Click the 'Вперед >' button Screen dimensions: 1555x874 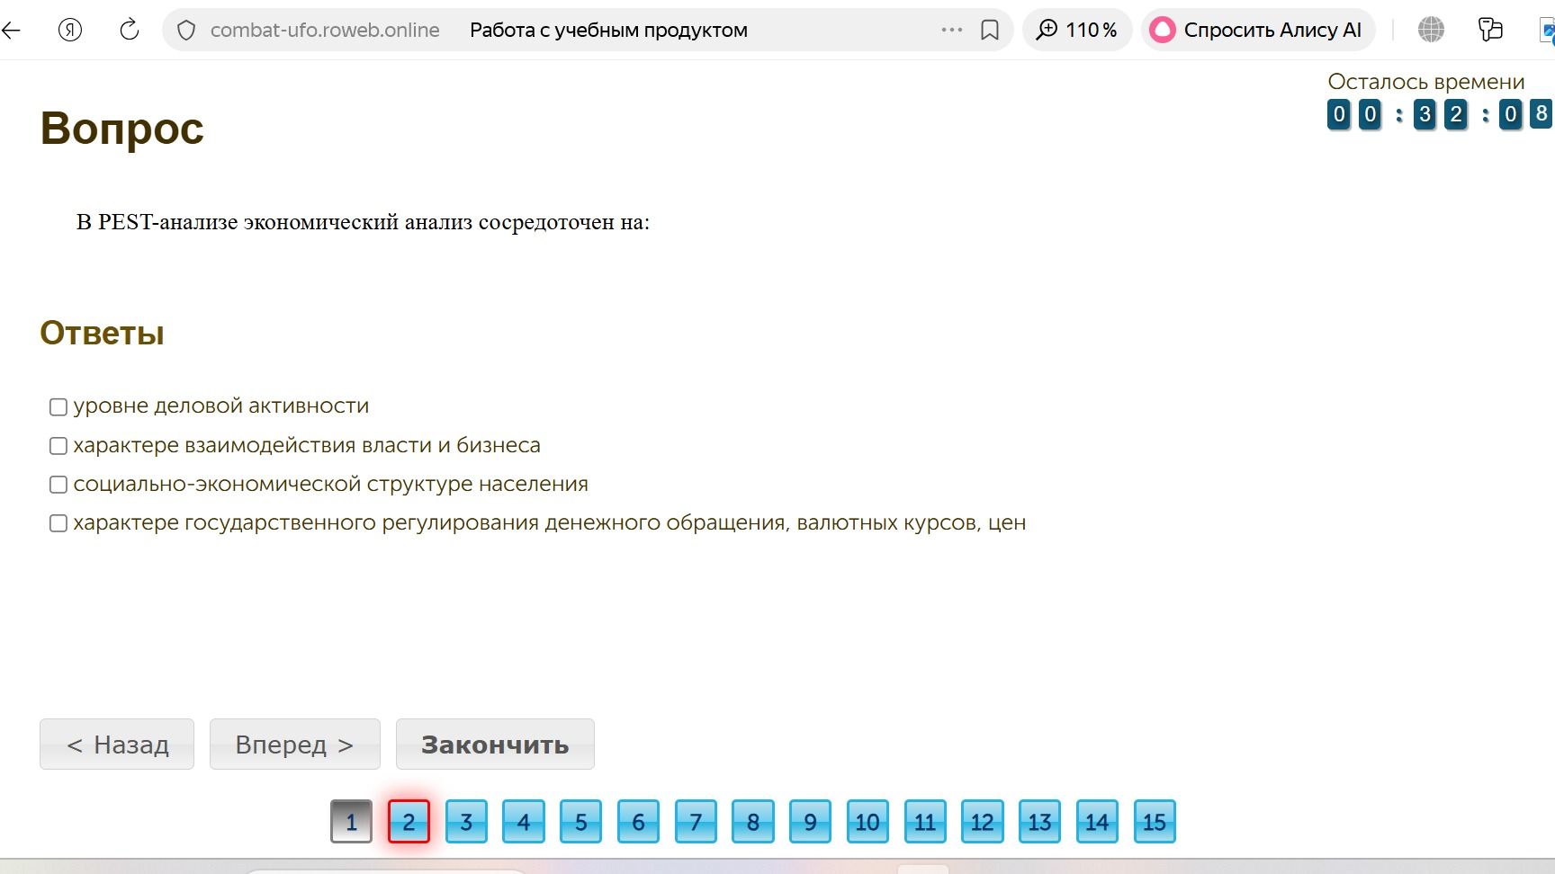(295, 745)
